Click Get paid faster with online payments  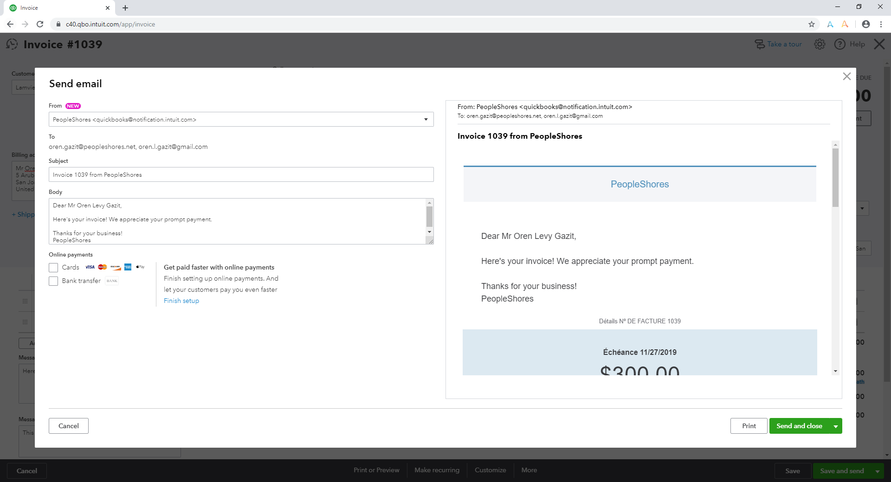point(219,267)
